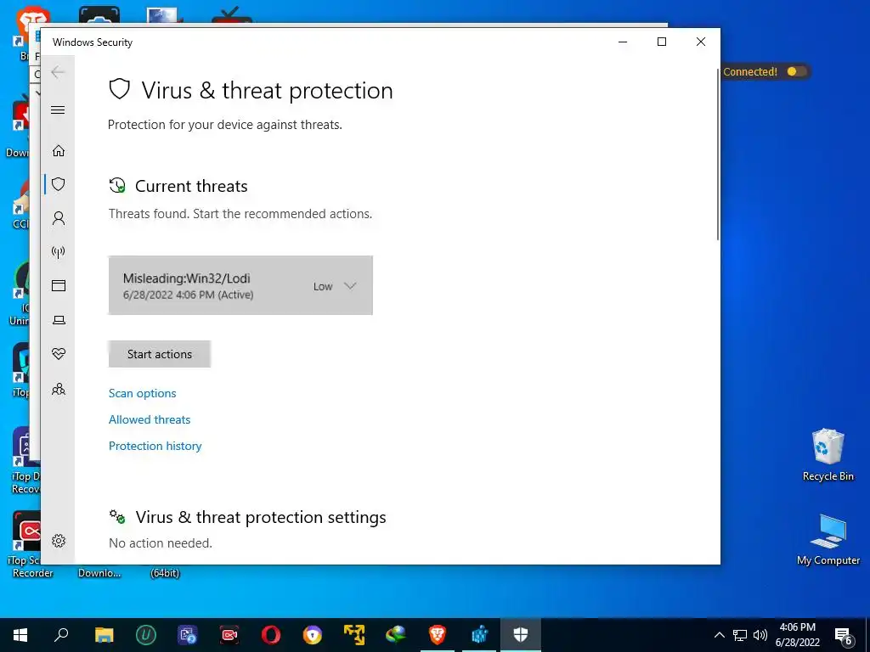Launch Brave browser from the taskbar
The image size is (870, 652).
[x=438, y=635]
